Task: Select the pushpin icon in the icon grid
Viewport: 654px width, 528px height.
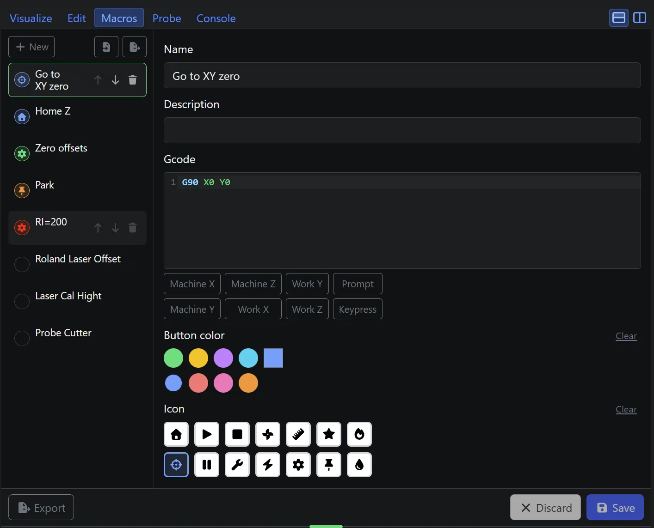Action: point(329,465)
